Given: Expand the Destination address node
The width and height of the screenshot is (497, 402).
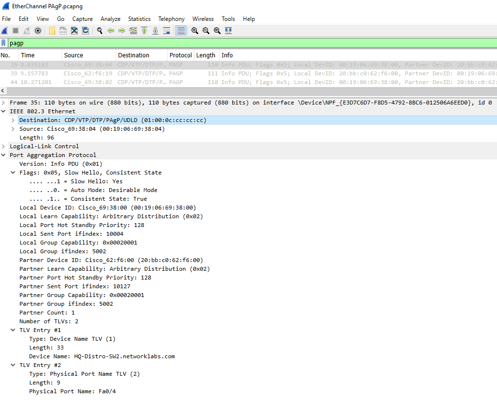Looking at the screenshot, I should 13,120.
